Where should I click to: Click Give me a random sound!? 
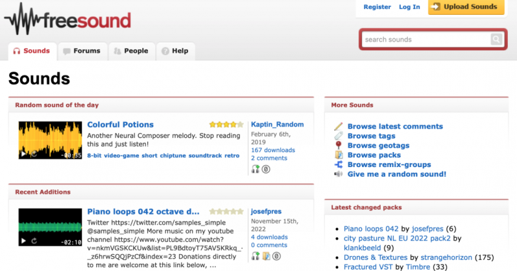click(397, 174)
